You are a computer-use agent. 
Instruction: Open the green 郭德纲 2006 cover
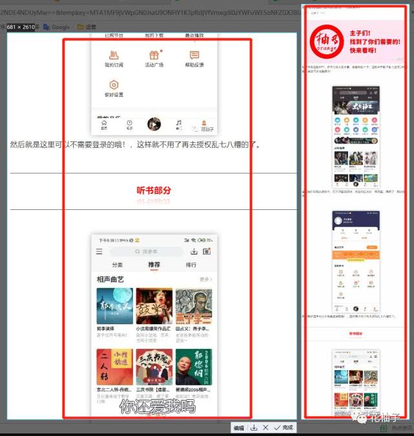coord(194,367)
